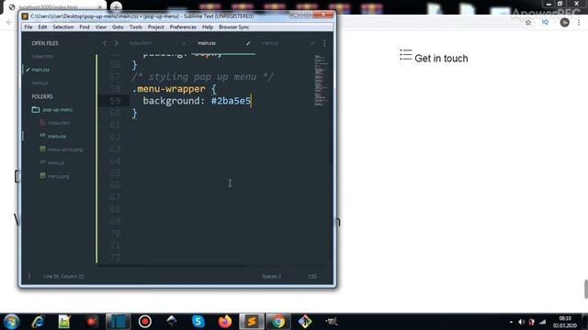Open the Selection menu
The width and height of the screenshot is (588, 330).
pos(63,27)
